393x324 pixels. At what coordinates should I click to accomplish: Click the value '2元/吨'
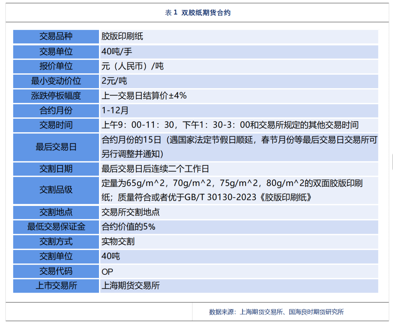coord(114,81)
